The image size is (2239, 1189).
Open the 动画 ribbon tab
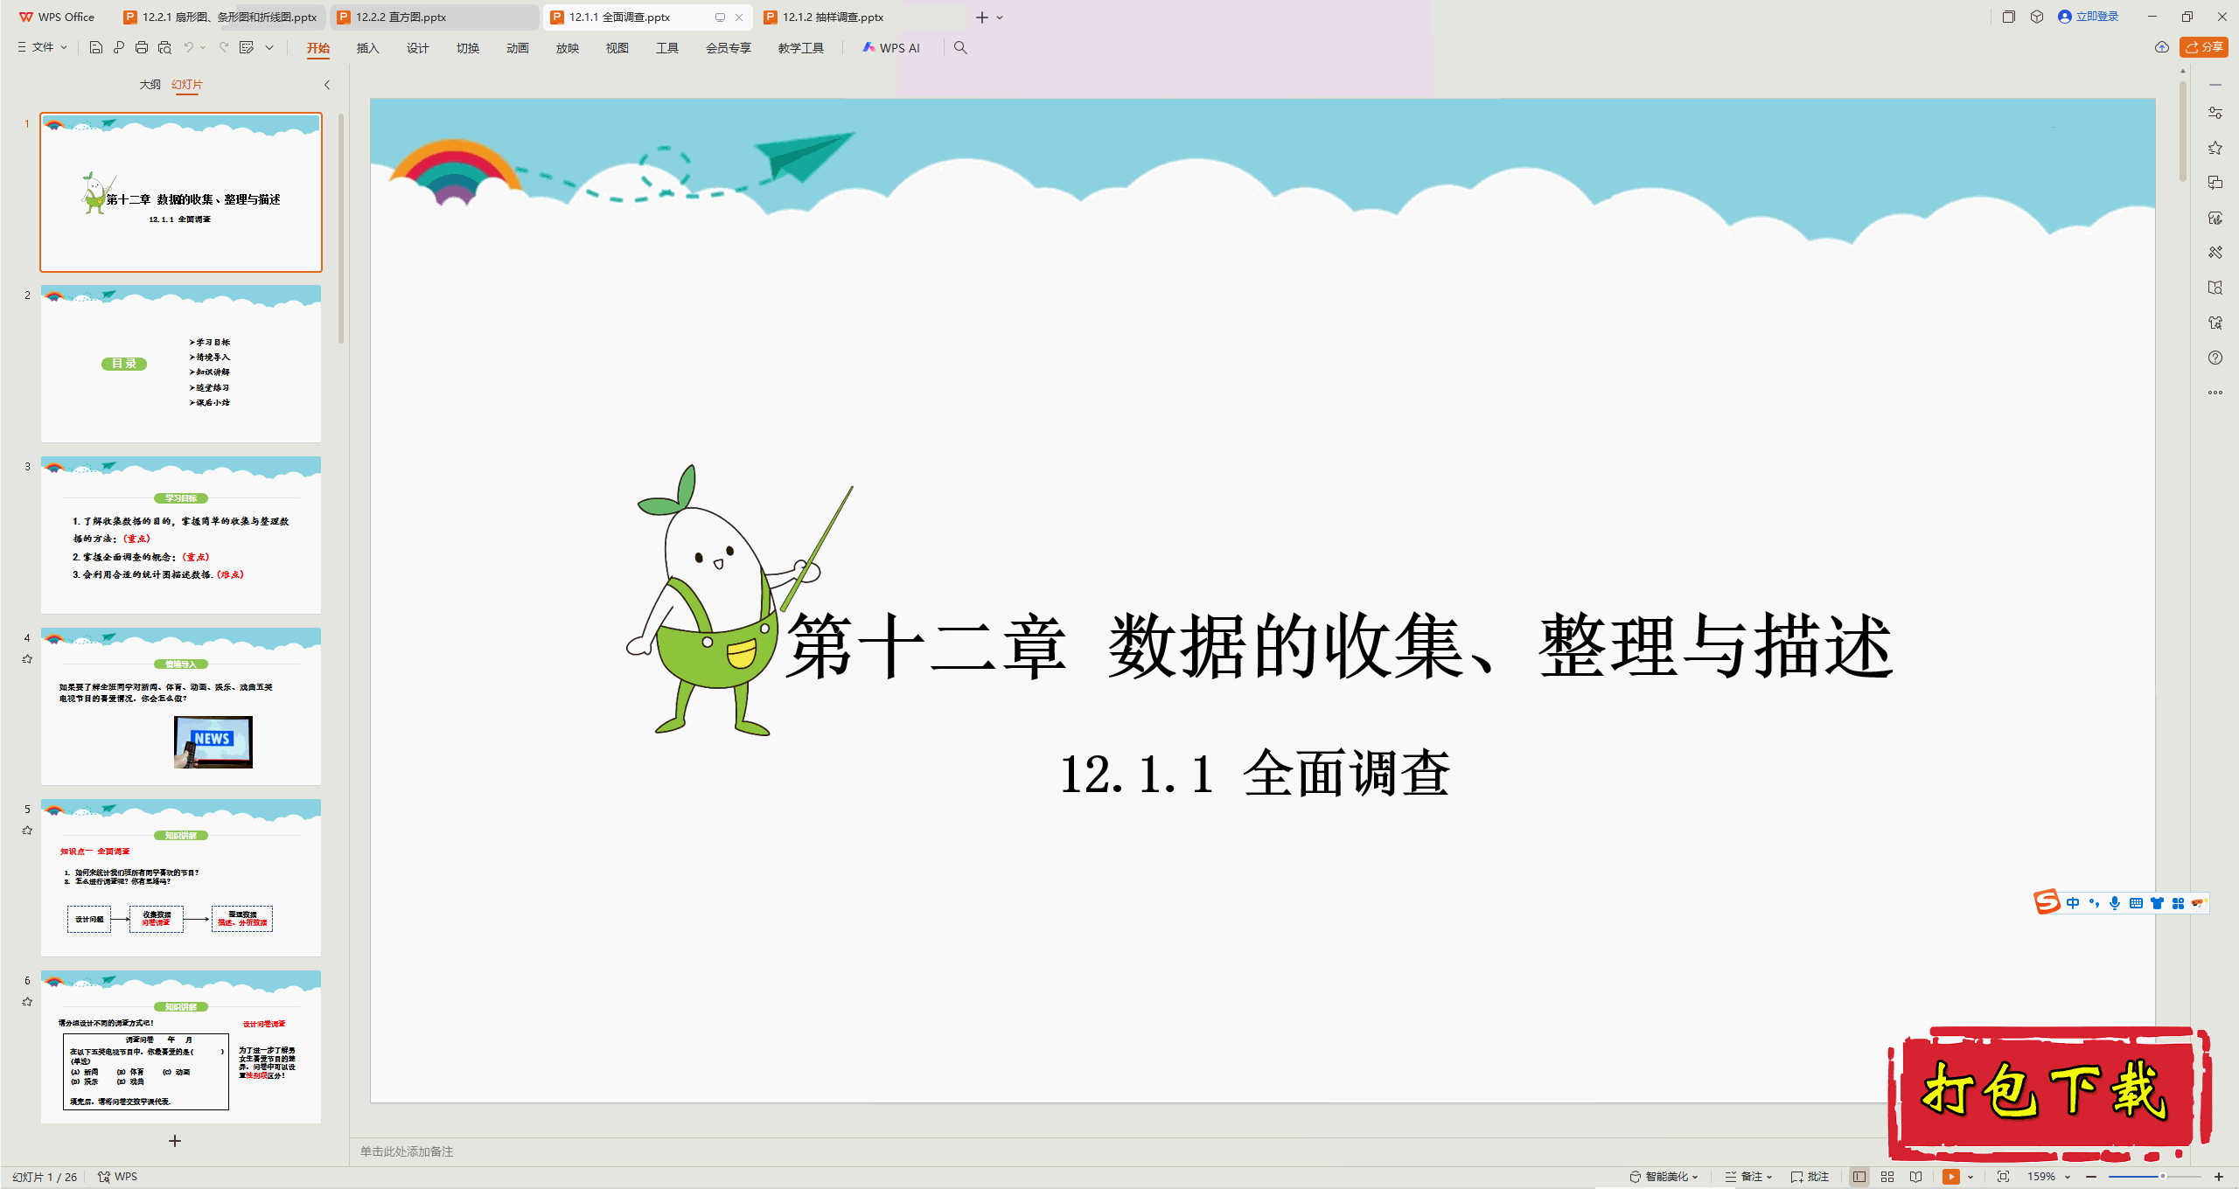[x=517, y=48]
